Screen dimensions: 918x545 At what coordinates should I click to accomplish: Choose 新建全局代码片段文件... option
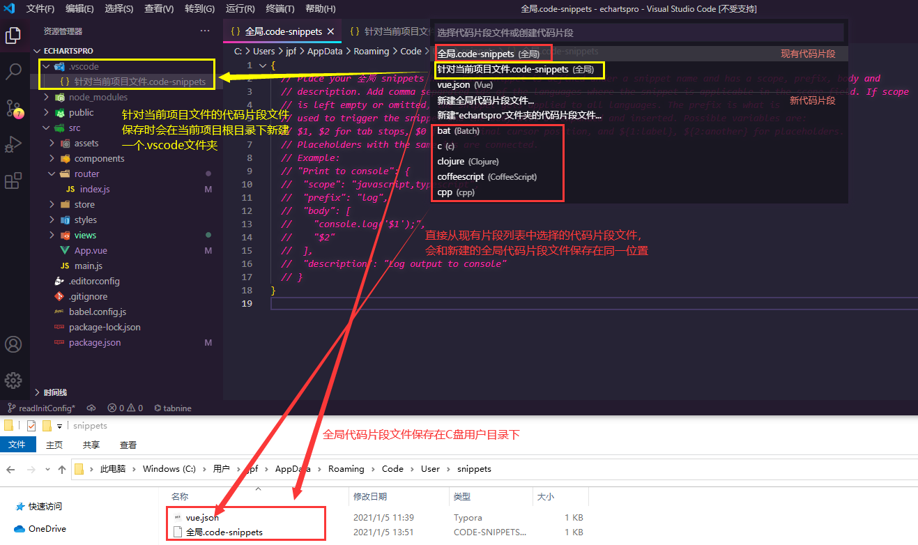(639, 100)
